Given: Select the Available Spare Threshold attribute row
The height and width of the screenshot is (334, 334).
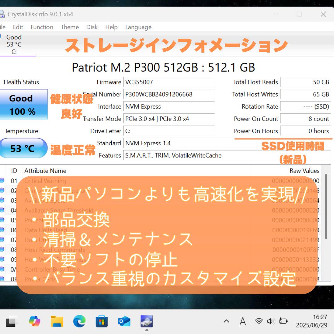Looking at the screenshot, I should coord(160,210).
